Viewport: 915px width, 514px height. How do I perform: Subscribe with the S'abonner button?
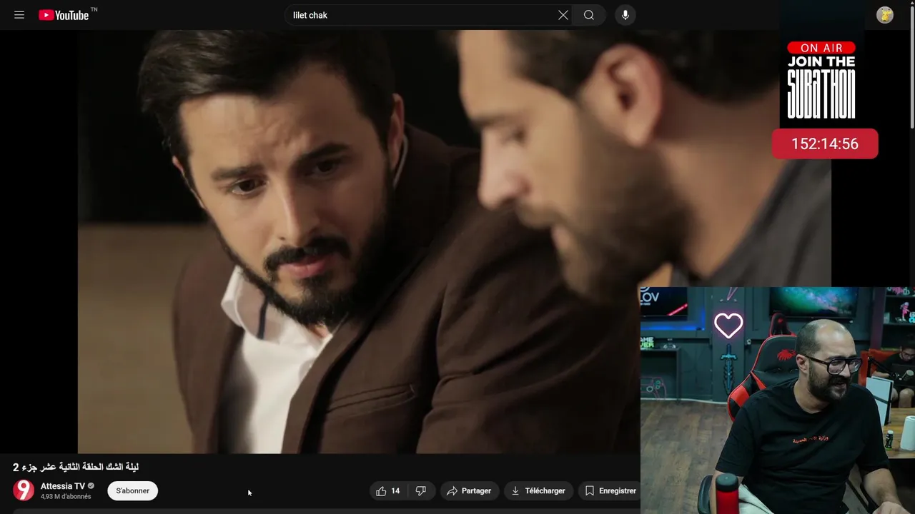(133, 490)
